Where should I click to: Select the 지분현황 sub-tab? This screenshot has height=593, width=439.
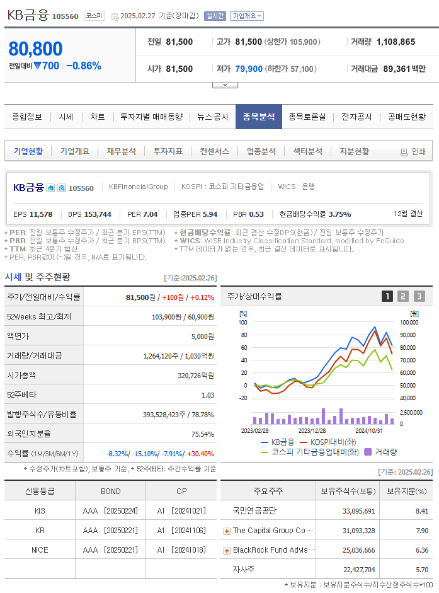click(355, 151)
